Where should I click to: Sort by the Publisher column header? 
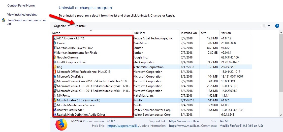coord(139,33)
